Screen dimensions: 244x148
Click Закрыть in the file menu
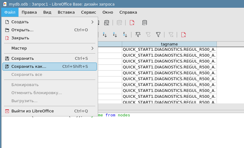(20, 38)
